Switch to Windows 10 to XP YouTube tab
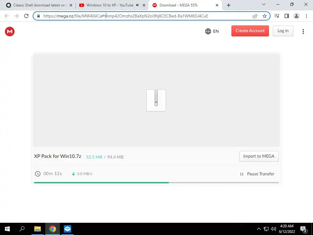The width and height of the screenshot is (313, 235). click(x=110, y=5)
